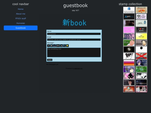Open the text color triangle icon

(54, 46)
